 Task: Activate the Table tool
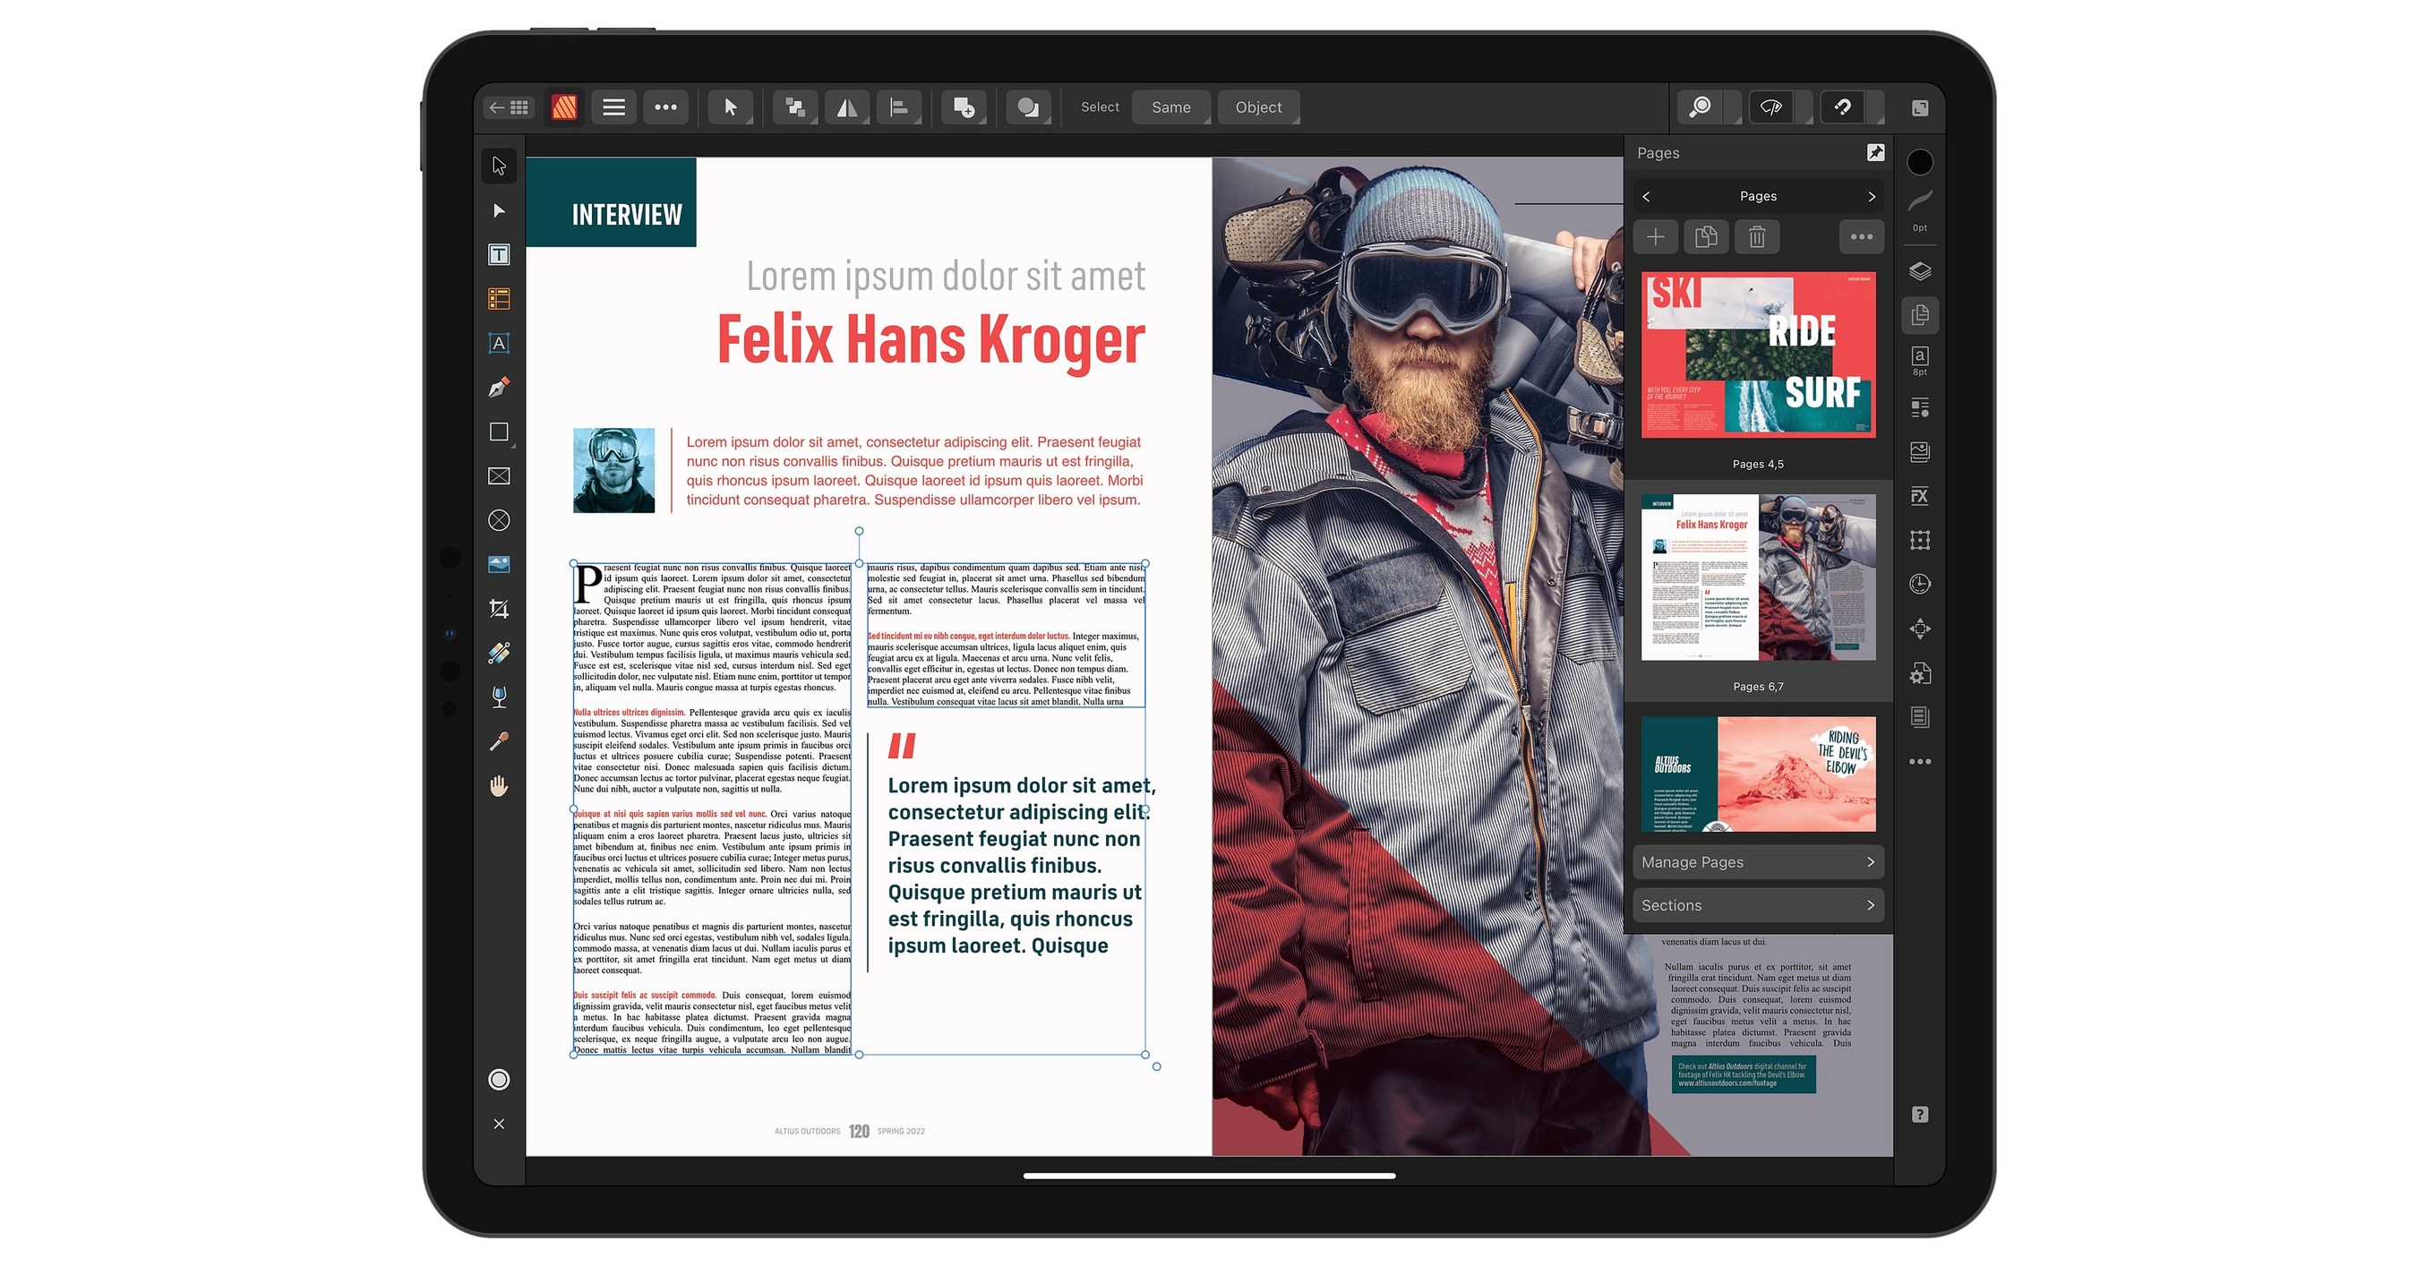click(499, 299)
